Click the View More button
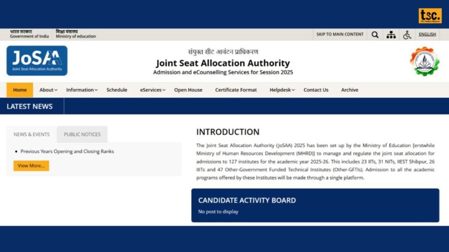The height and width of the screenshot is (252, 449). tap(31, 166)
